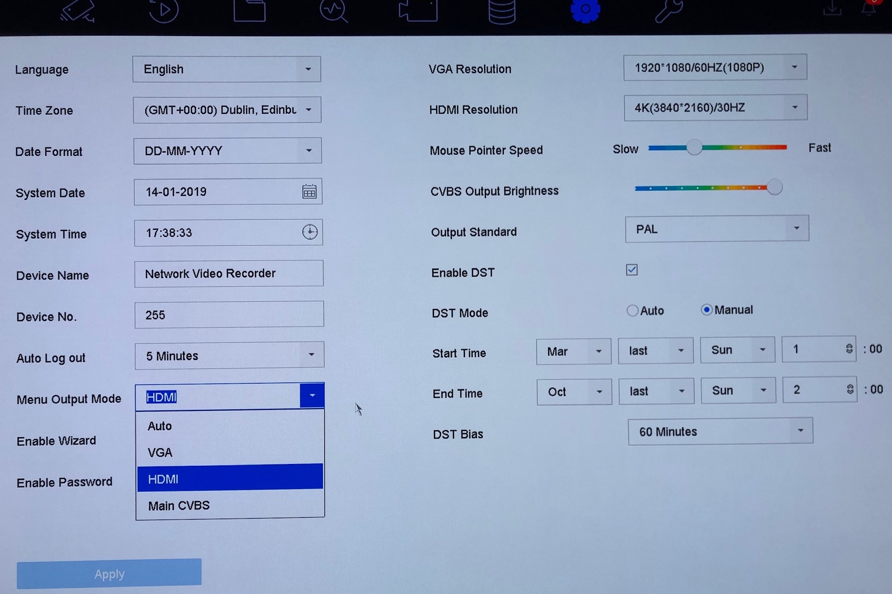Image resolution: width=892 pixels, height=594 pixels.
Task: Click the Device Name input field
Action: point(229,273)
